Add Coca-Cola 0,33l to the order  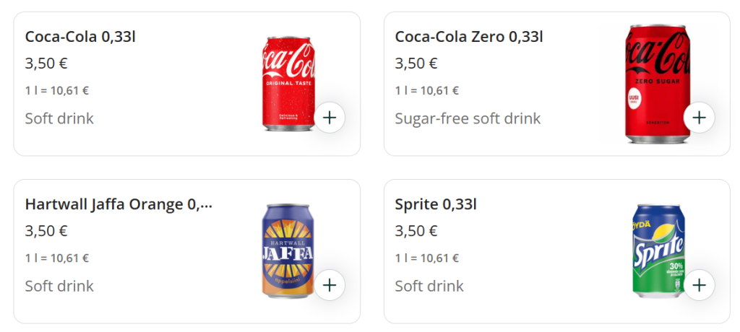click(x=330, y=118)
